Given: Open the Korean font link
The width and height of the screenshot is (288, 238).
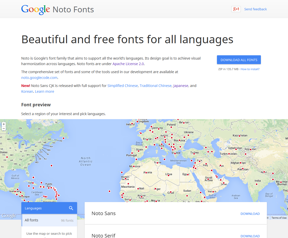Looking at the screenshot, I should (x=27, y=91).
